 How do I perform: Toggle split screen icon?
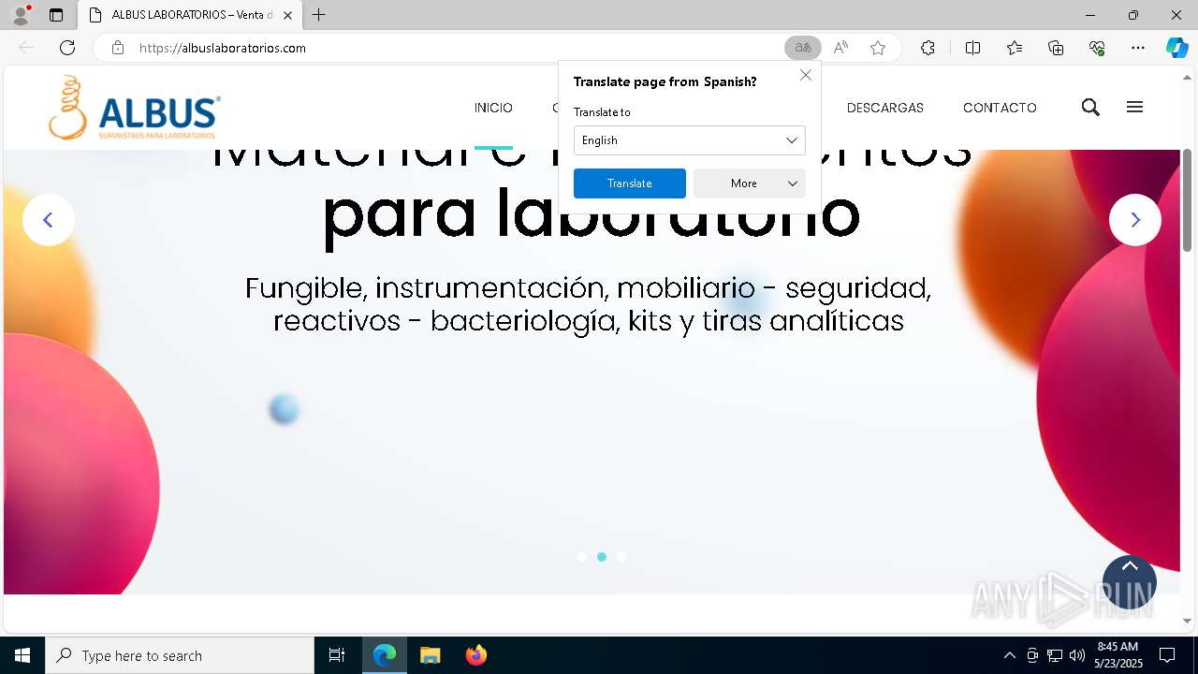point(972,48)
